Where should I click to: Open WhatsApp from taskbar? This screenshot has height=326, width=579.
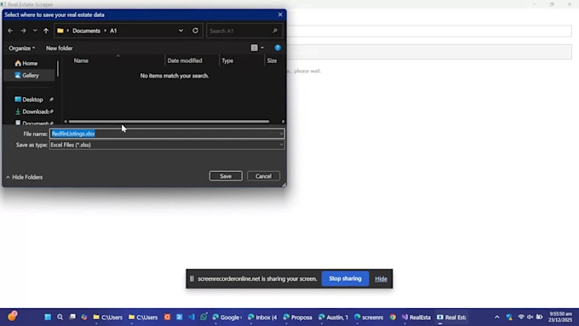pos(204,317)
